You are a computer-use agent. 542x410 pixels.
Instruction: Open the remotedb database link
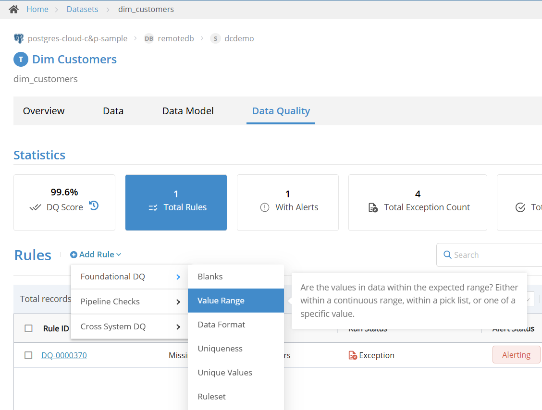click(175, 38)
